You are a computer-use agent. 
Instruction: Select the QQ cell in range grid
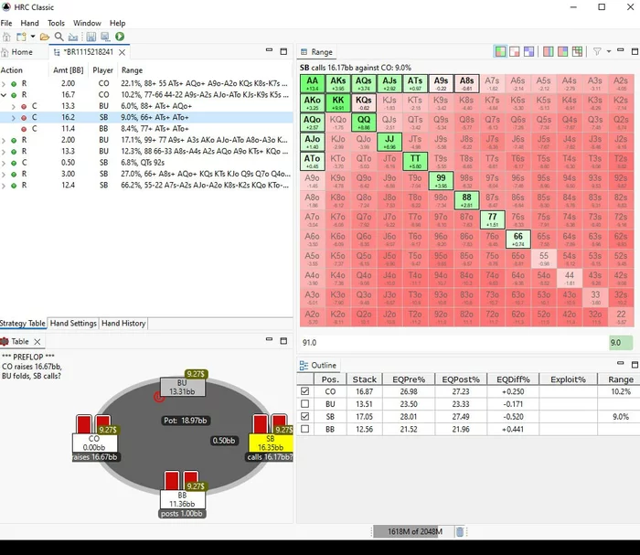point(364,123)
